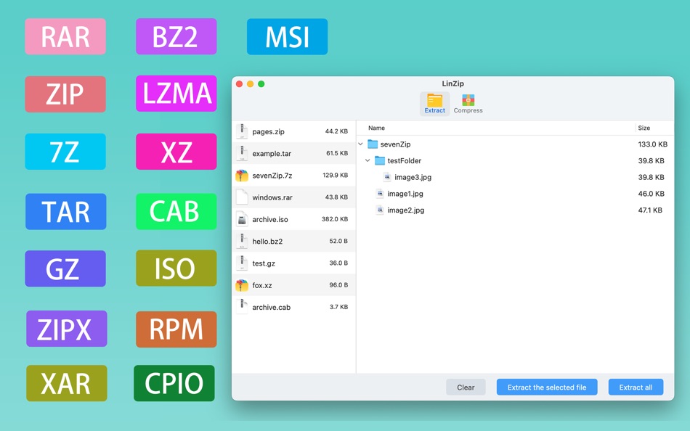The image size is (690, 431).
Task: Select windows.rar file name in list
Action: click(272, 197)
